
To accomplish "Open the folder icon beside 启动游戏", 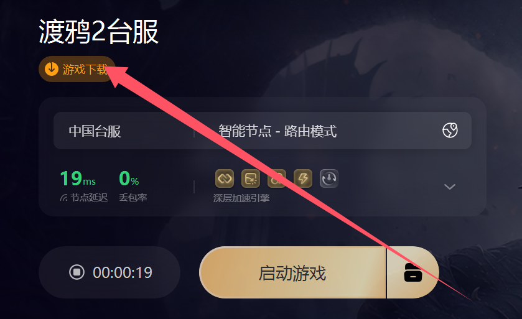I will coord(412,272).
